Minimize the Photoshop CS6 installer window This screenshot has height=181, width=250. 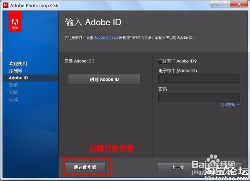coord(215,4)
